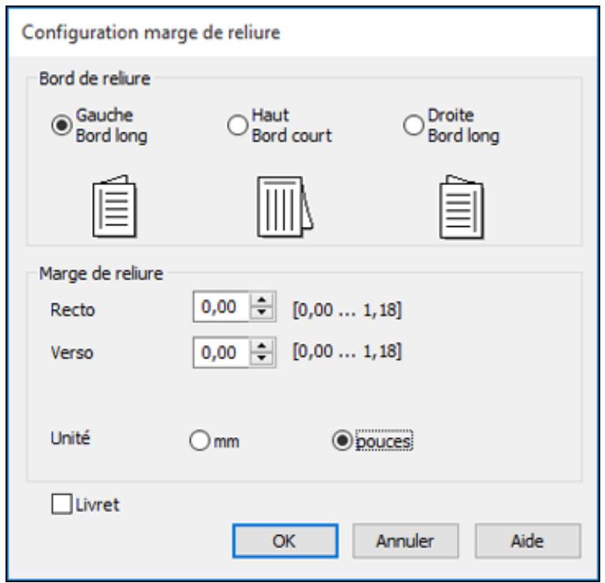The image size is (605, 583).
Task: Click the Unité label
Action: click(71, 438)
